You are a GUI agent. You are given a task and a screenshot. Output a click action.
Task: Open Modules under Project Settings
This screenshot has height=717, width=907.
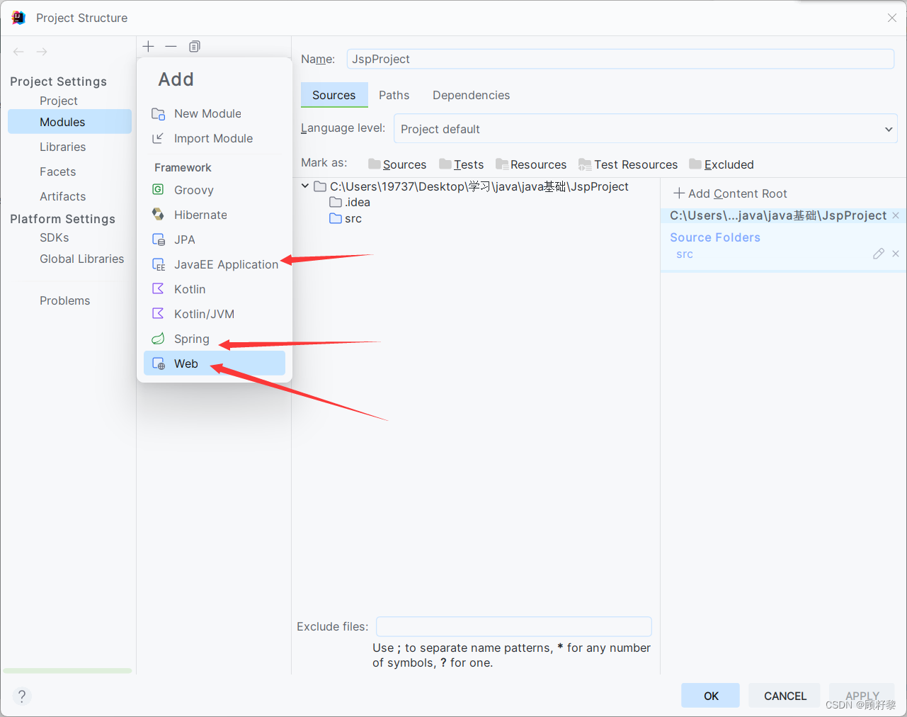[69, 122]
